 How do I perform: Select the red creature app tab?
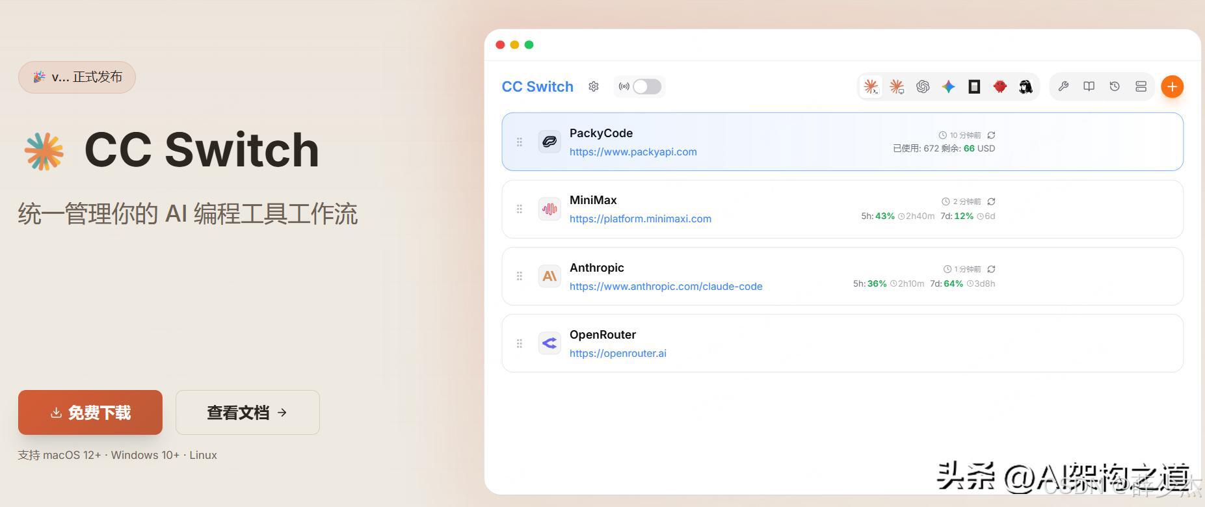(1000, 86)
